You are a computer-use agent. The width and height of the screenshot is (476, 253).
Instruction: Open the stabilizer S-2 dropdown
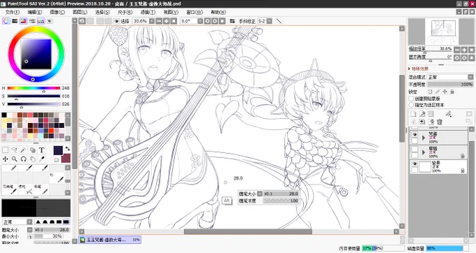[x=269, y=21]
